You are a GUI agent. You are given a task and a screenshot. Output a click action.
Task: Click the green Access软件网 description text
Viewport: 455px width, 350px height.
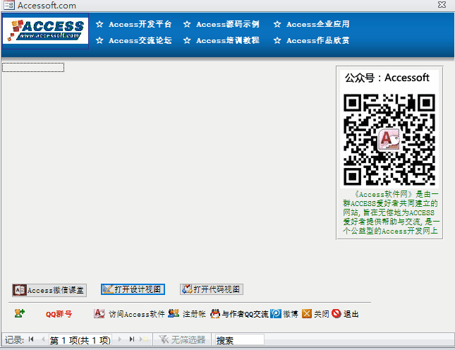coord(390,212)
